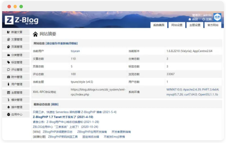Click the comment count value 100
Screen dimensions: 226x143
click(73, 74)
